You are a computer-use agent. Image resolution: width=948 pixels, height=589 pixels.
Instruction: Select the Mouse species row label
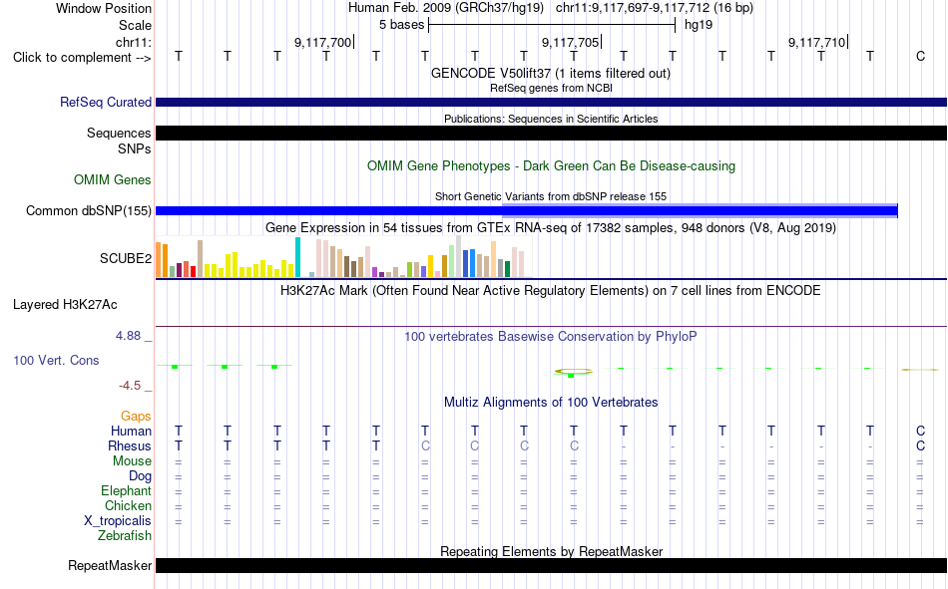click(132, 460)
